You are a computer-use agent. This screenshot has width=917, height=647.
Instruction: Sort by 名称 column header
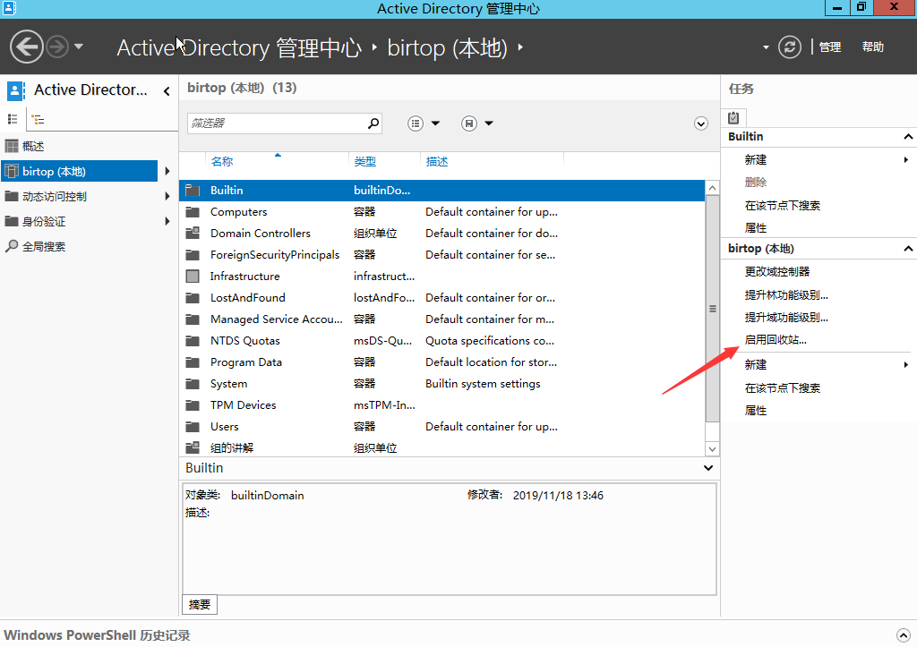(222, 162)
